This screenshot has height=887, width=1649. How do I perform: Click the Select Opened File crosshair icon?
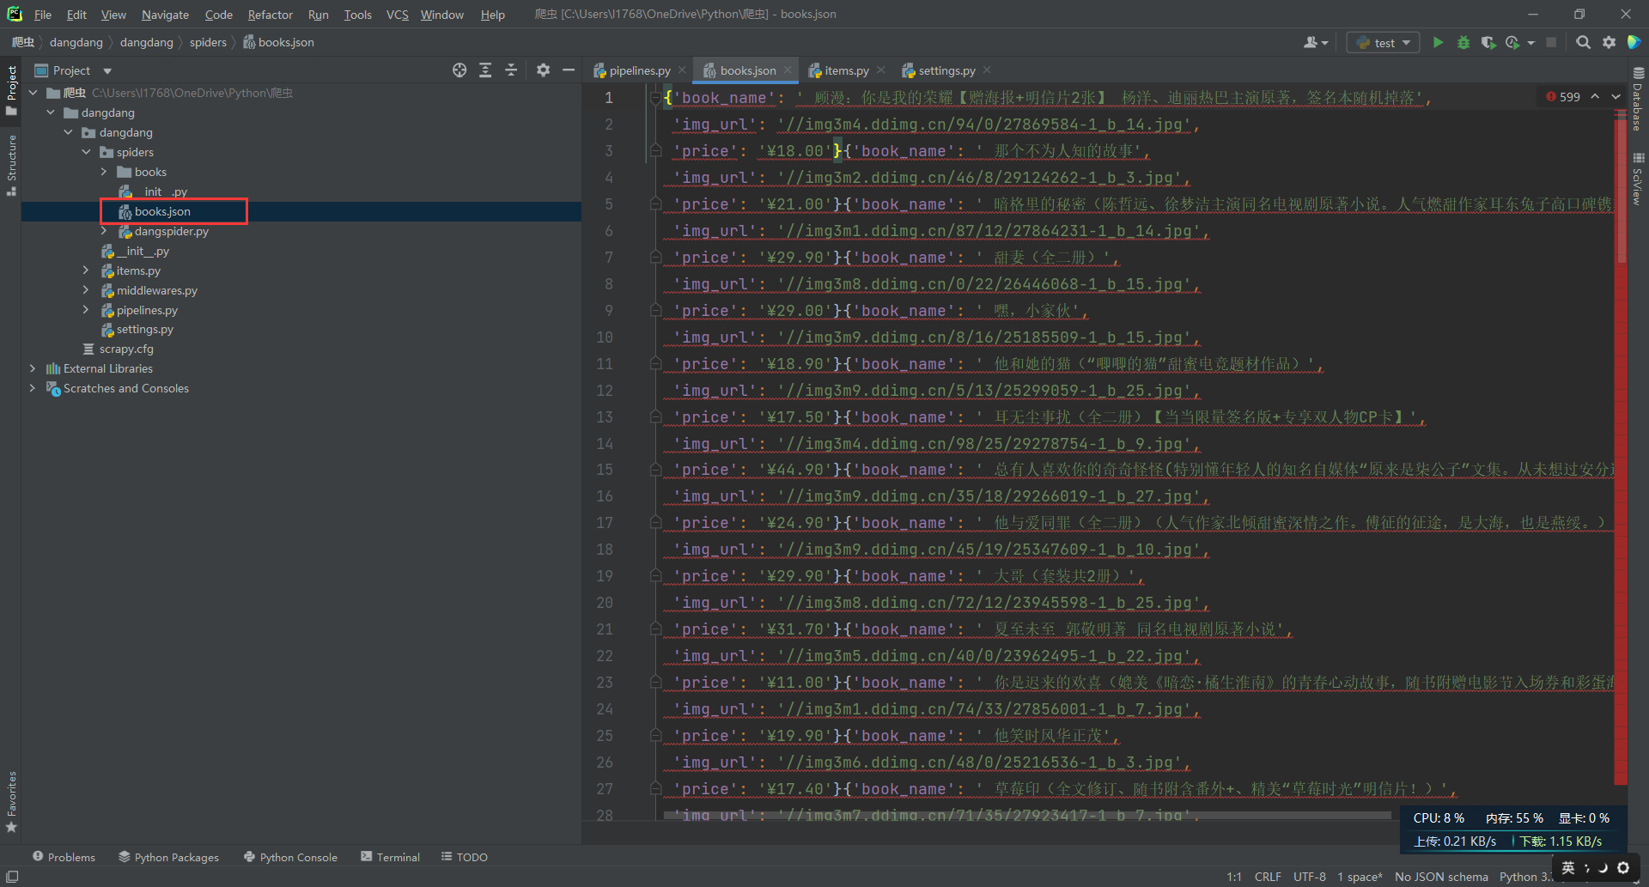click(x=459, y=70)
